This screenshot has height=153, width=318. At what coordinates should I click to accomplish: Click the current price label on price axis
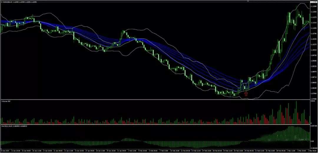click(x=314, y=2)
